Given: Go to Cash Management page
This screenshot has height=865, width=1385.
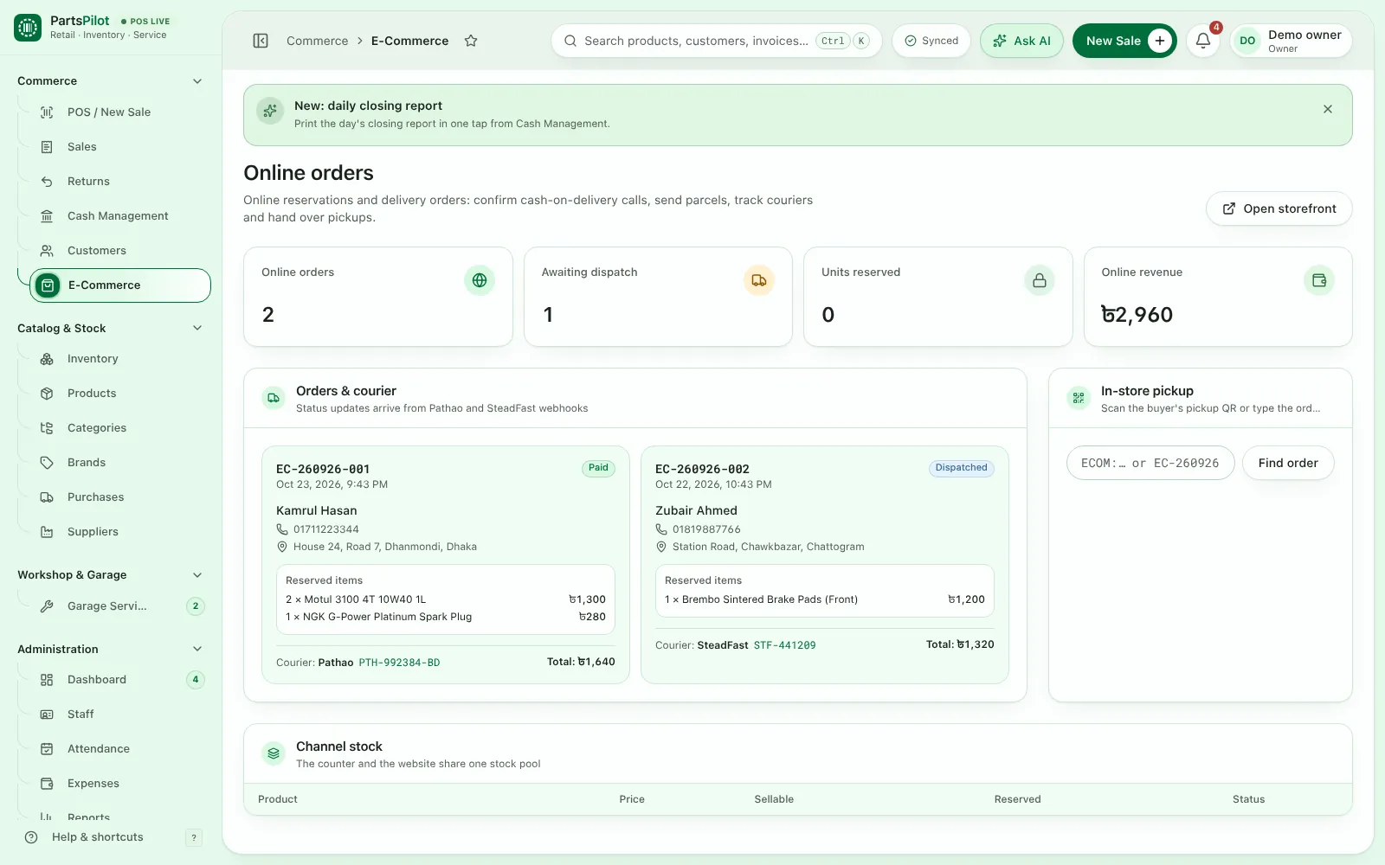Looking at the screenshot, I should click(120, 216).
